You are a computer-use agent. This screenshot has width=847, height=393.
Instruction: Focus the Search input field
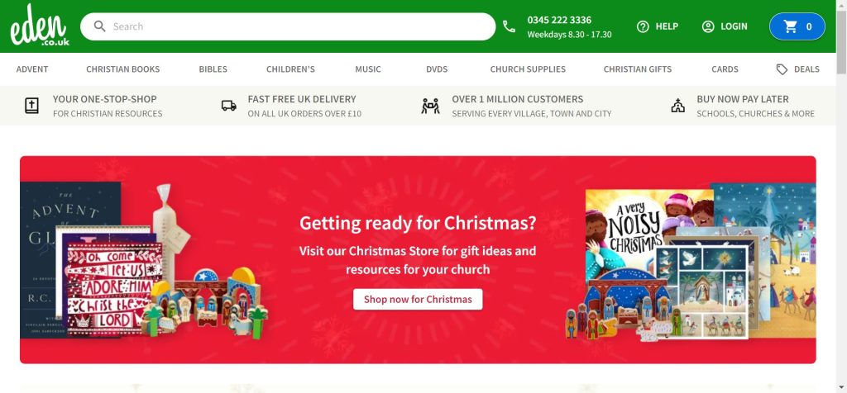[x=299, y=26]
